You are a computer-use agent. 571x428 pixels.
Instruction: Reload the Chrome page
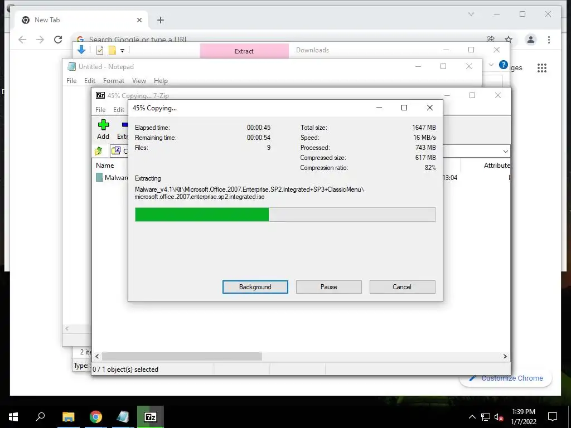tap(58, 40)
